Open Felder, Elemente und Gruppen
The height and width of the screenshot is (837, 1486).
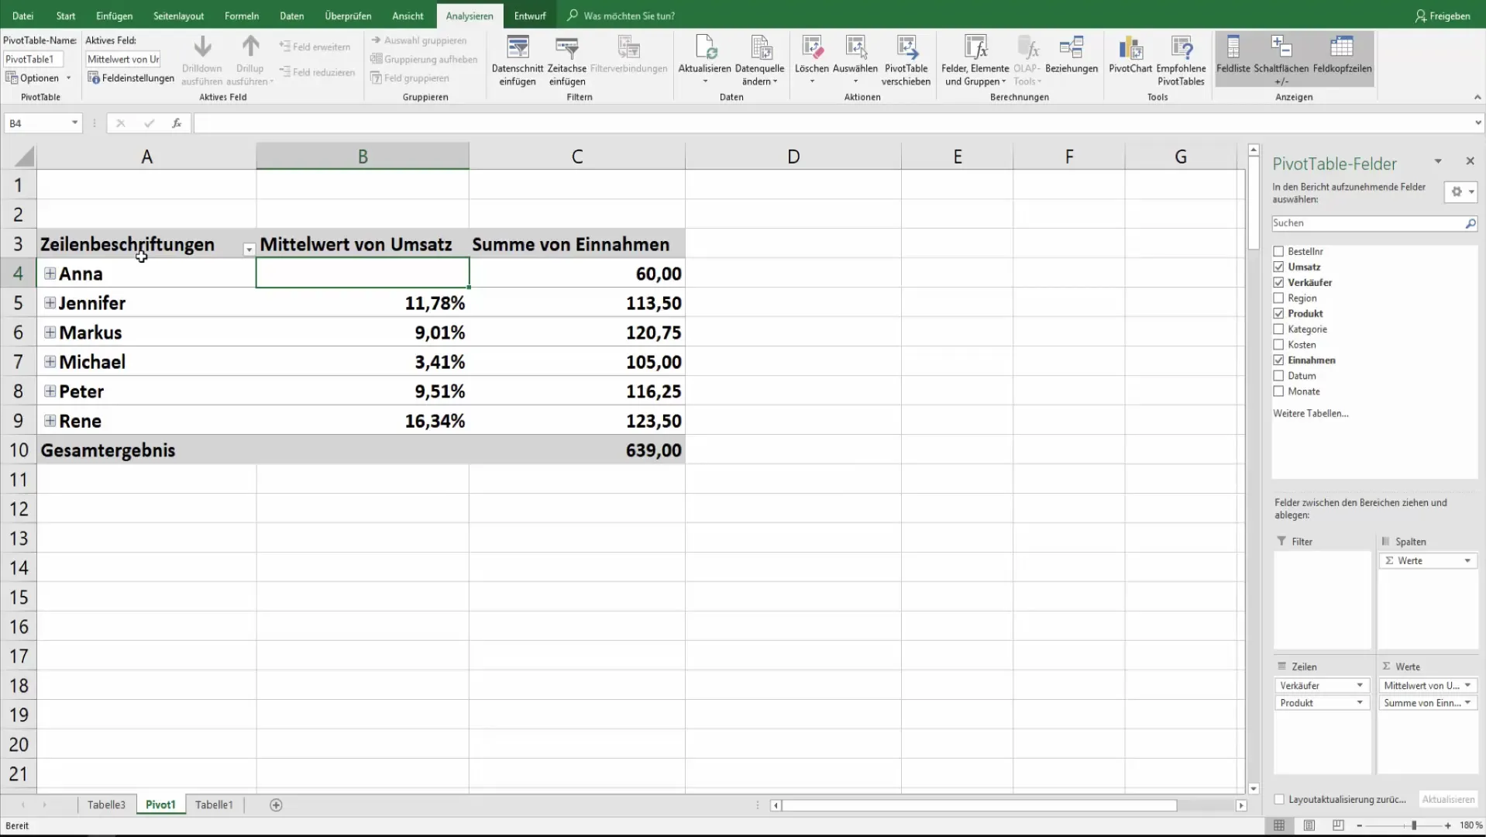[x=975, y=60]
